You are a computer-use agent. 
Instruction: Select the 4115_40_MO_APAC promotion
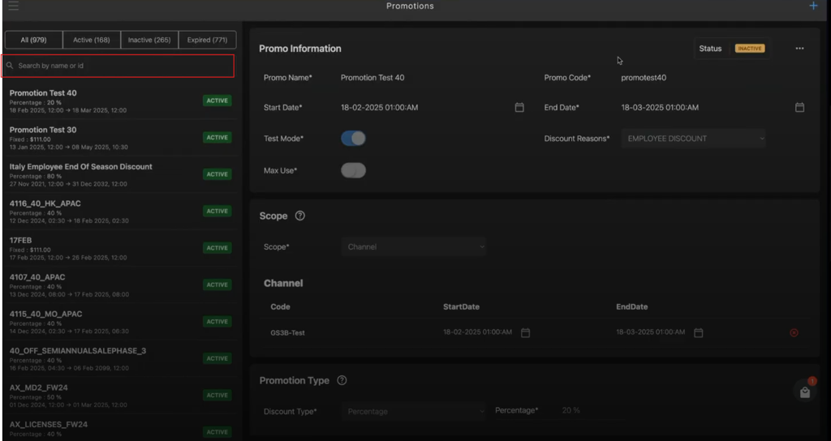click(x=121, y=321)
